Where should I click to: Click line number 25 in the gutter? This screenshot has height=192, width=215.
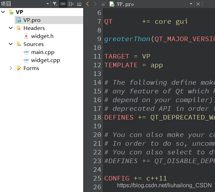97,178
